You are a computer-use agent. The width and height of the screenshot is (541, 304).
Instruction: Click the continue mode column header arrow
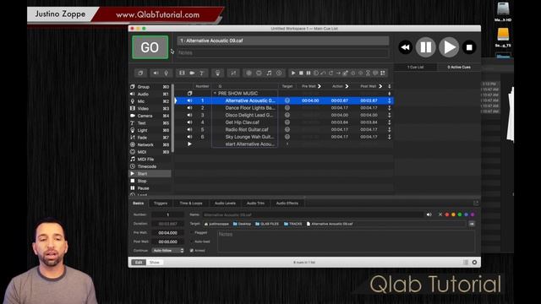389,86
